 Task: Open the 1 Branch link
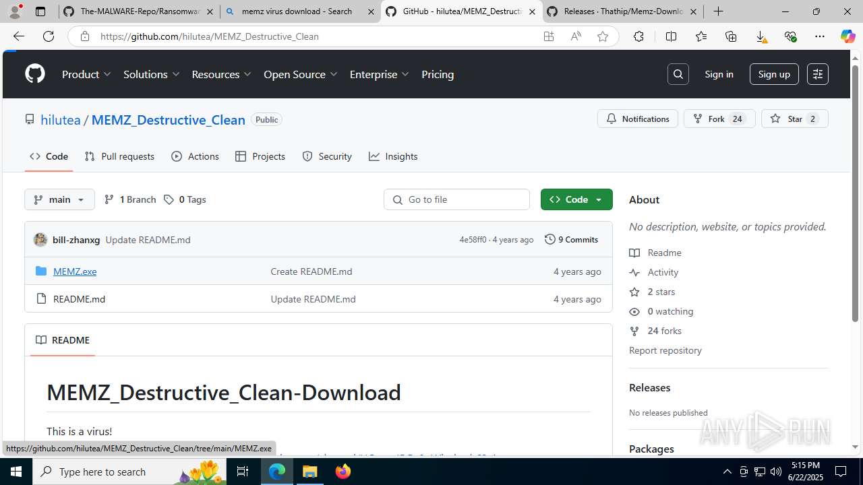pos(130,199)
